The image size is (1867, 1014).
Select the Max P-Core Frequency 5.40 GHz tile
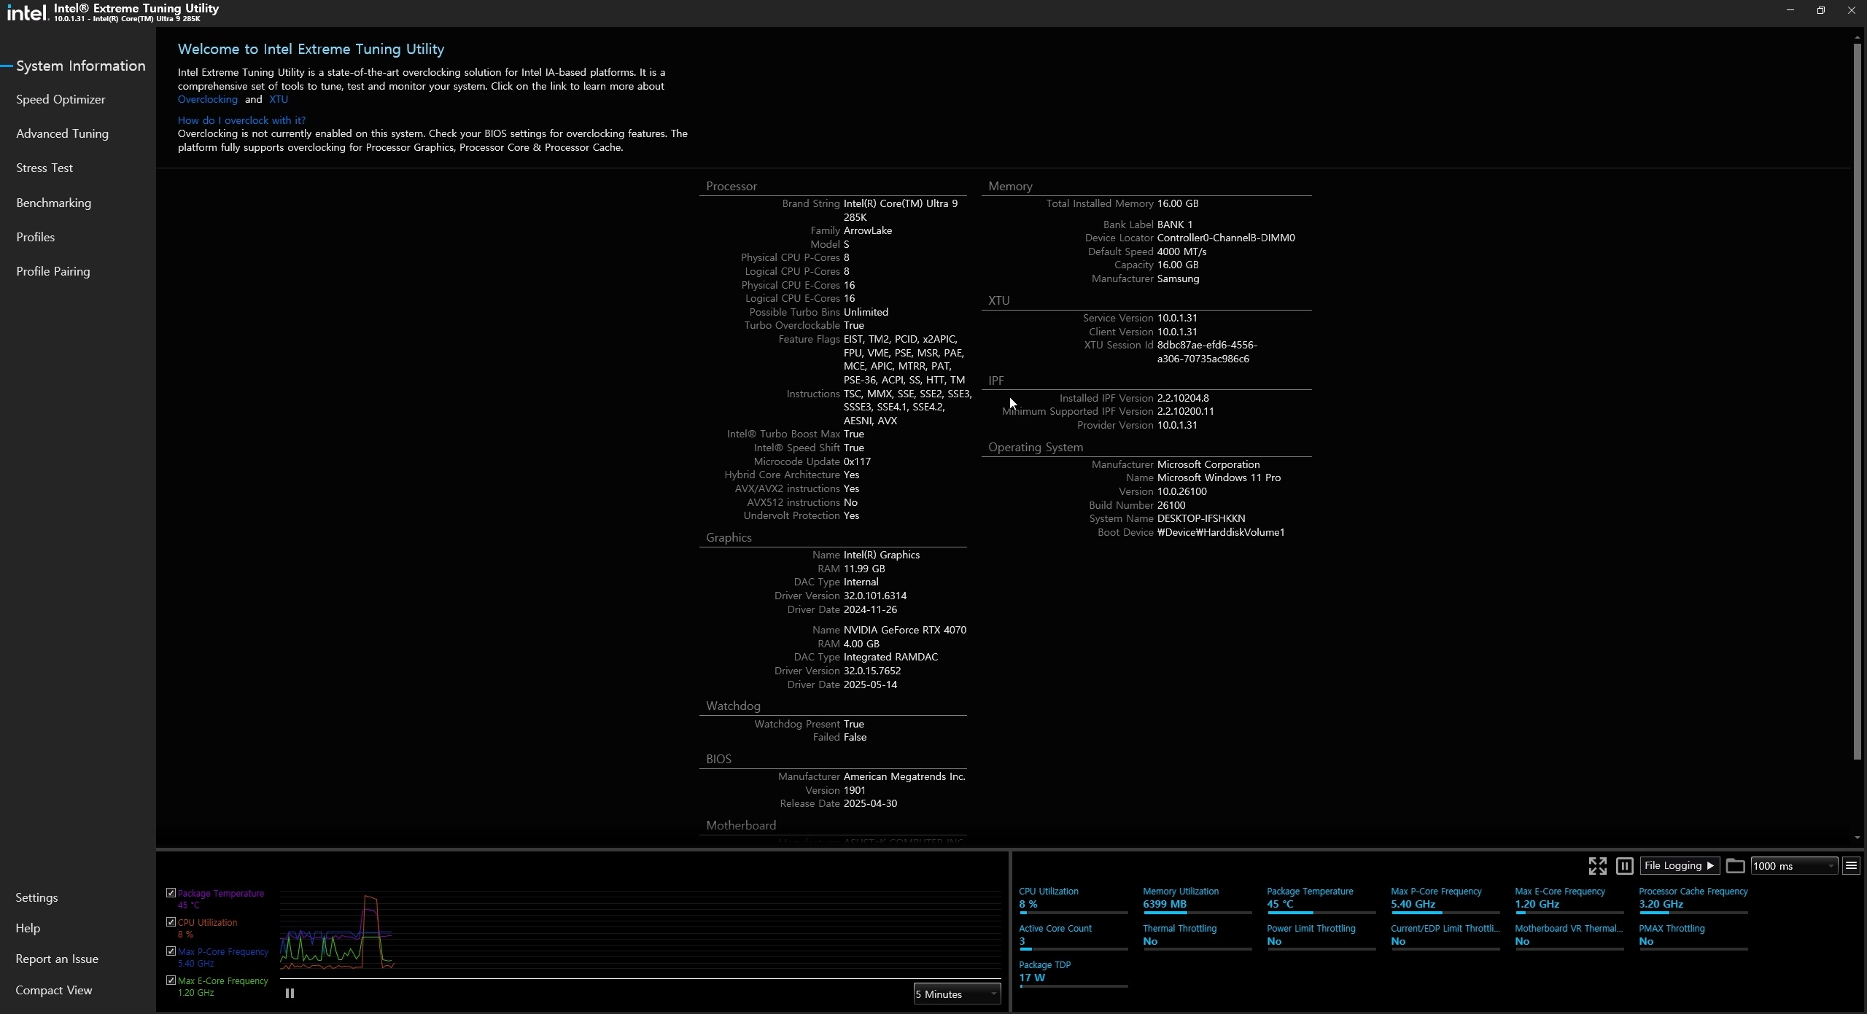(x=1445, y=901)
